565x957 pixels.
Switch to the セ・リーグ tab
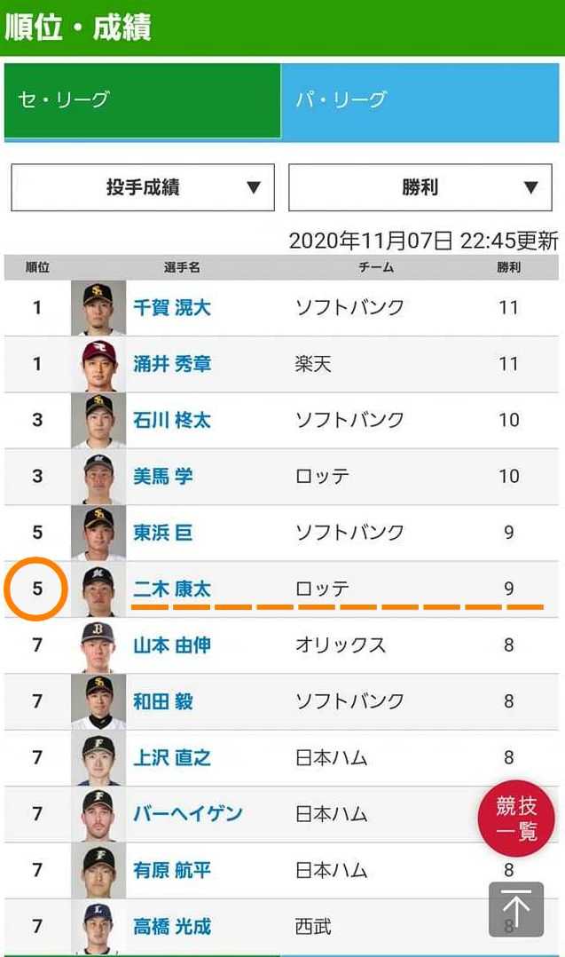[x=143, y=100]
